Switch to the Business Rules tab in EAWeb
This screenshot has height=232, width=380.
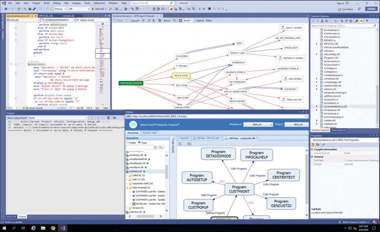tap(150, 133)
